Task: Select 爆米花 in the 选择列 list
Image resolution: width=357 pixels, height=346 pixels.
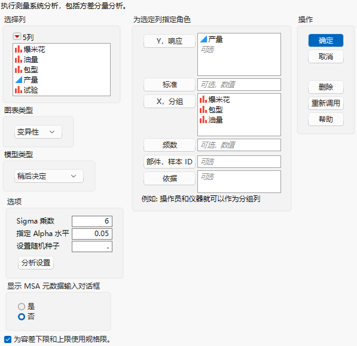Action: click(x=34, y=50)
